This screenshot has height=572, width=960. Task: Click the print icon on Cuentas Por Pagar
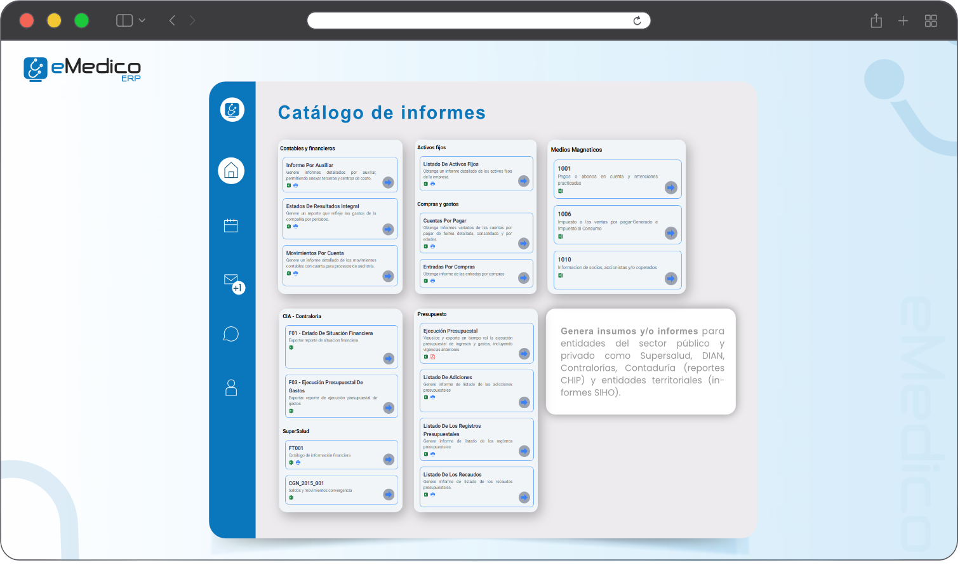[433, 246]
